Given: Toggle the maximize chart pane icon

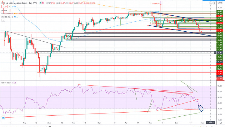Looking at the screenshot, I should coord(214,3).
